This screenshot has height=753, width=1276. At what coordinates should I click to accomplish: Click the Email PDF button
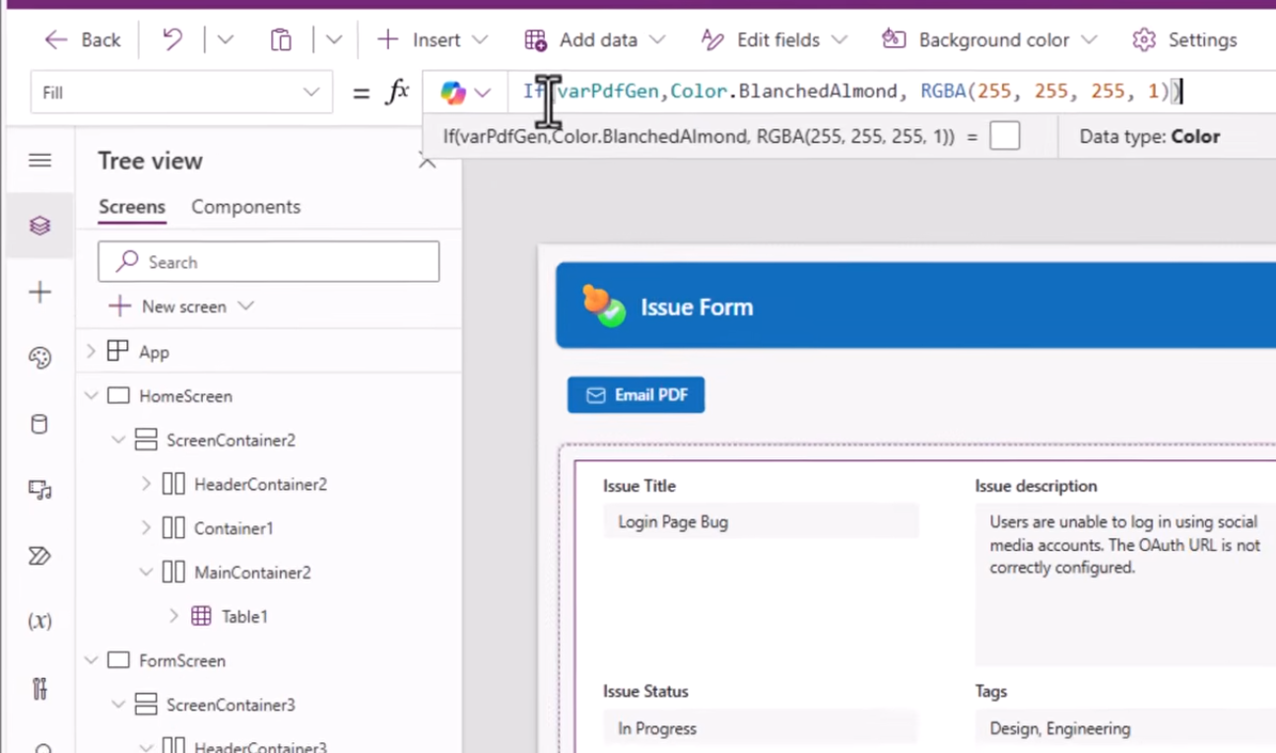coord(636,394)
